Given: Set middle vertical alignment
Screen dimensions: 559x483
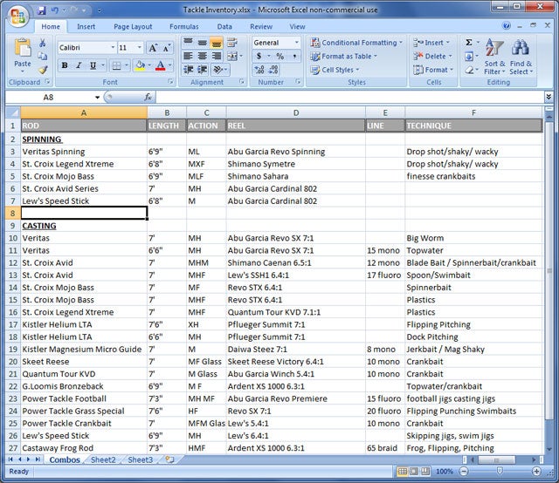Looking at the screenshot, I should tap(203, 43).
